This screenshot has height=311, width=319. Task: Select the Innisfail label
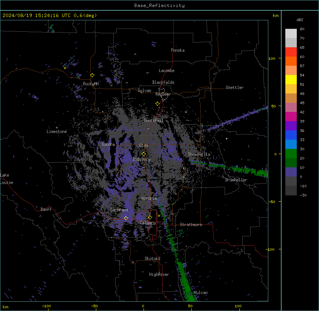(154, 120)
